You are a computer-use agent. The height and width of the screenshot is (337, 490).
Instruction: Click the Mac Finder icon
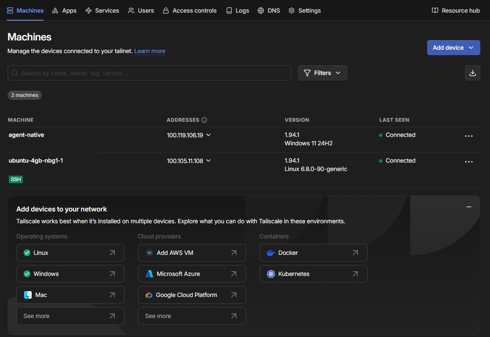[28, 295]
